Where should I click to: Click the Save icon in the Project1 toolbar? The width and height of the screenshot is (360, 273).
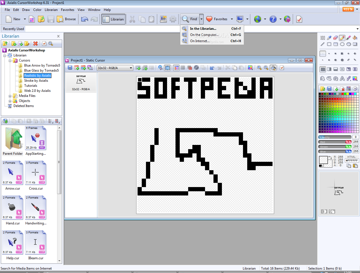[70, 68]
